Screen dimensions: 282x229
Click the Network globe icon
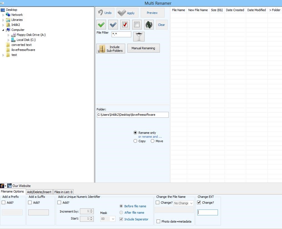click(x=8, y=15)
